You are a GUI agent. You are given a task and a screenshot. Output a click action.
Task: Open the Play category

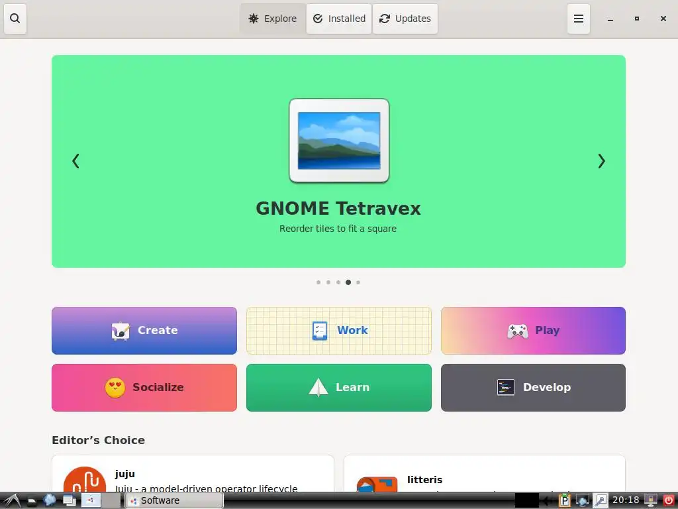[x=533, y=331]
